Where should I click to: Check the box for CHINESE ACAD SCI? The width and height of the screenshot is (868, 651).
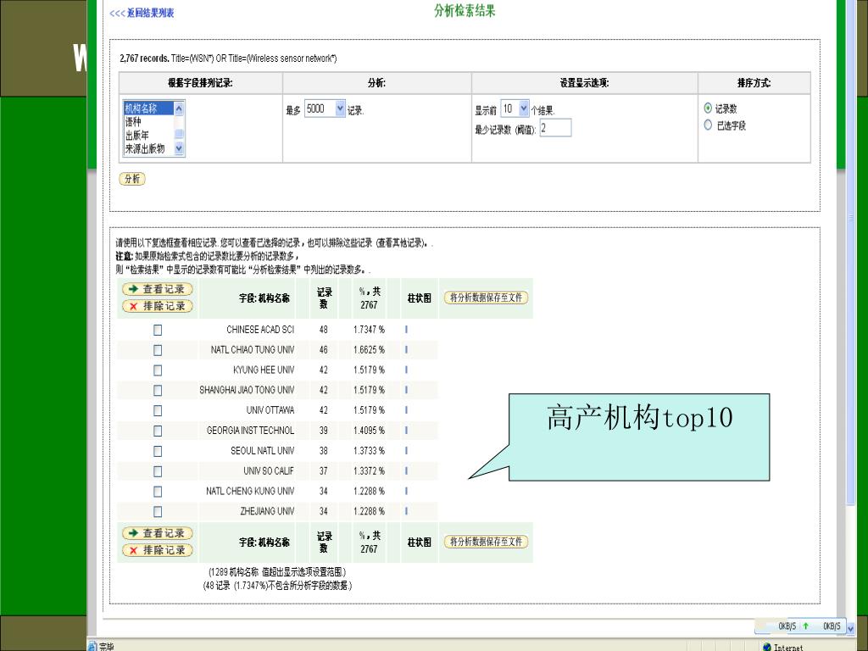click(158, 330)
